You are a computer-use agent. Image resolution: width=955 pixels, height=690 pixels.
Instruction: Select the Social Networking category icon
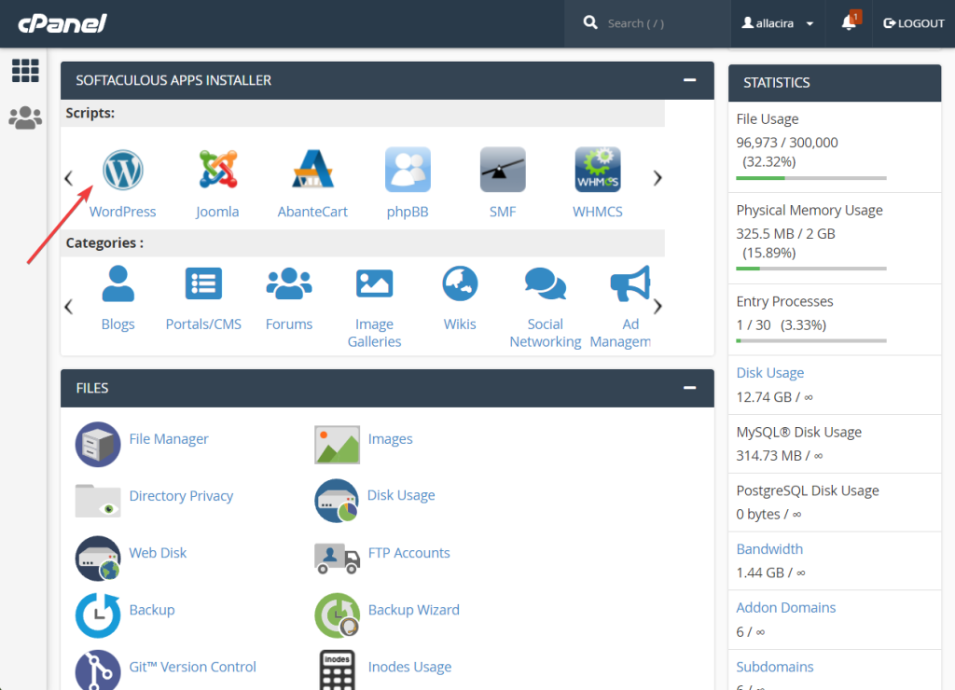tap(545, 283)
